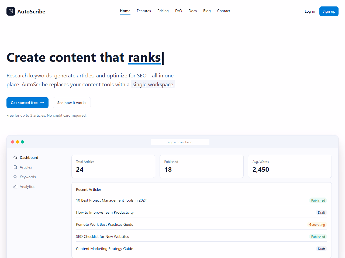This screenshot has height=258, width=345.
Task: Click the Keywords magnifier icon in sidebar
Action: (15, 177)
